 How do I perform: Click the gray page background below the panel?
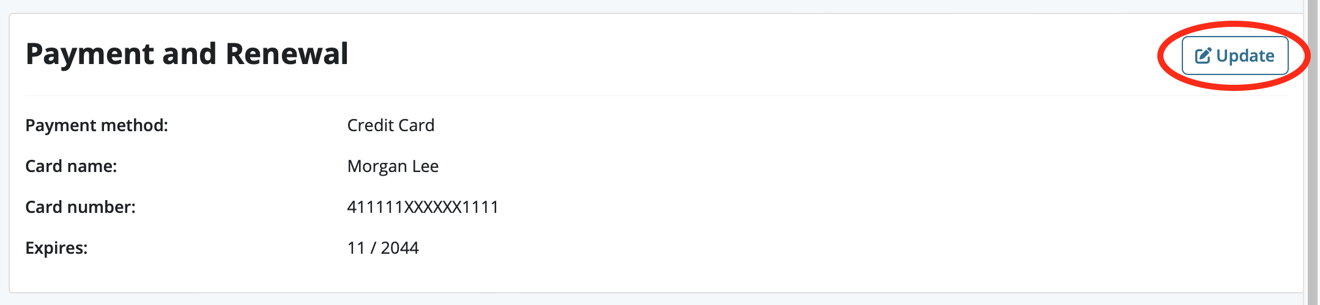pyautogui.click(x=612, y=300)
